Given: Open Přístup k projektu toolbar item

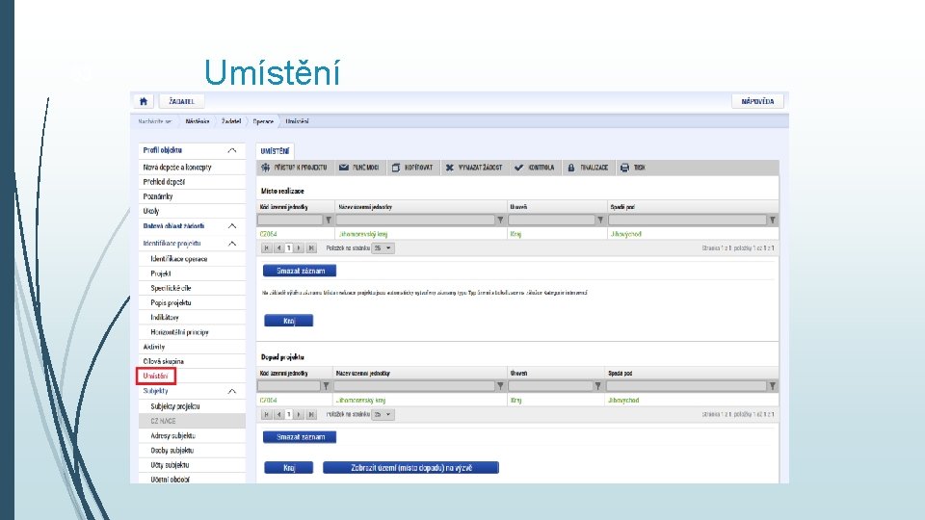Looking at the screenshot, I should coord(295,168).
